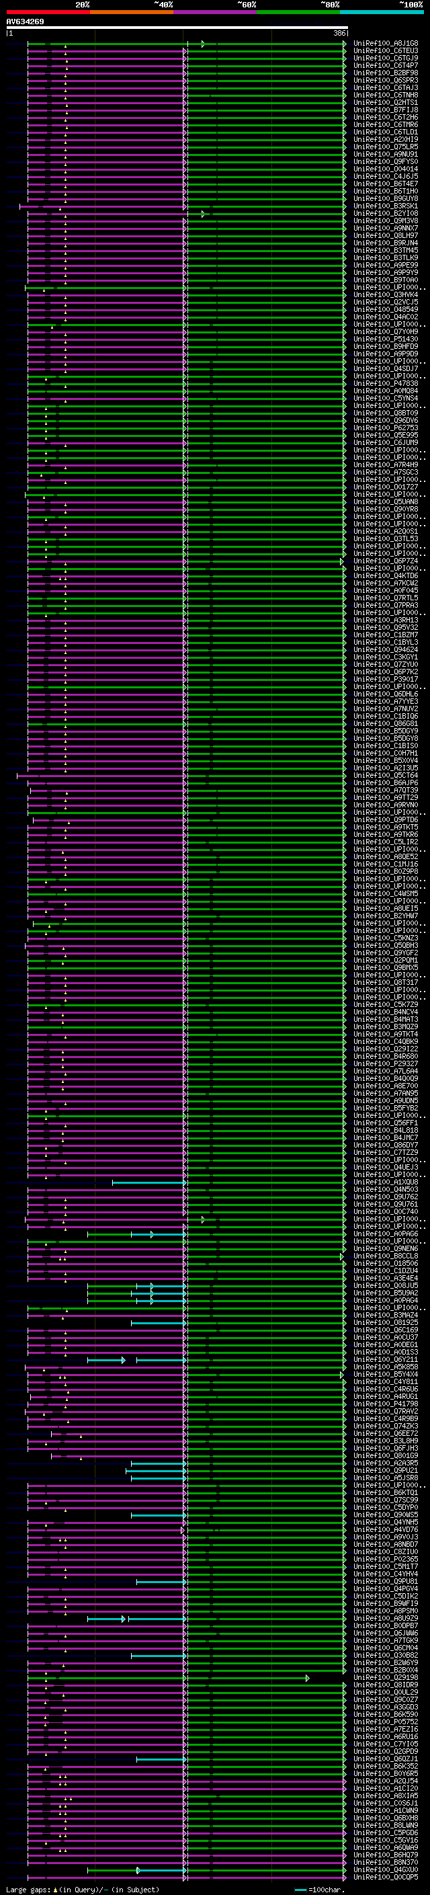Click the cyan ~100% legend color bar
Image resolution: width=430 pixels, height=1895 pixels.
click(x=382, y=12)
